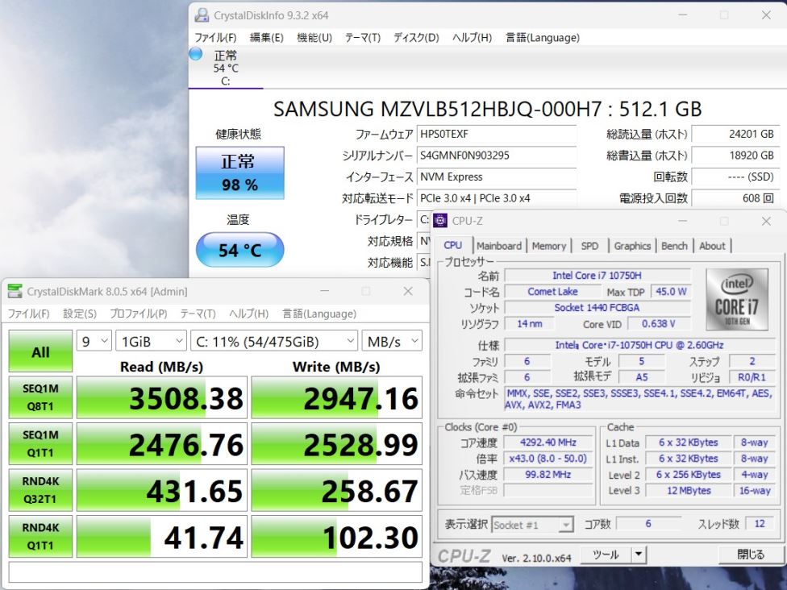This screenshot has height=590, width=787.
Task: Click the Intel Core i7 logo badge
Action: pyautogui.click(x=737, y=300)
